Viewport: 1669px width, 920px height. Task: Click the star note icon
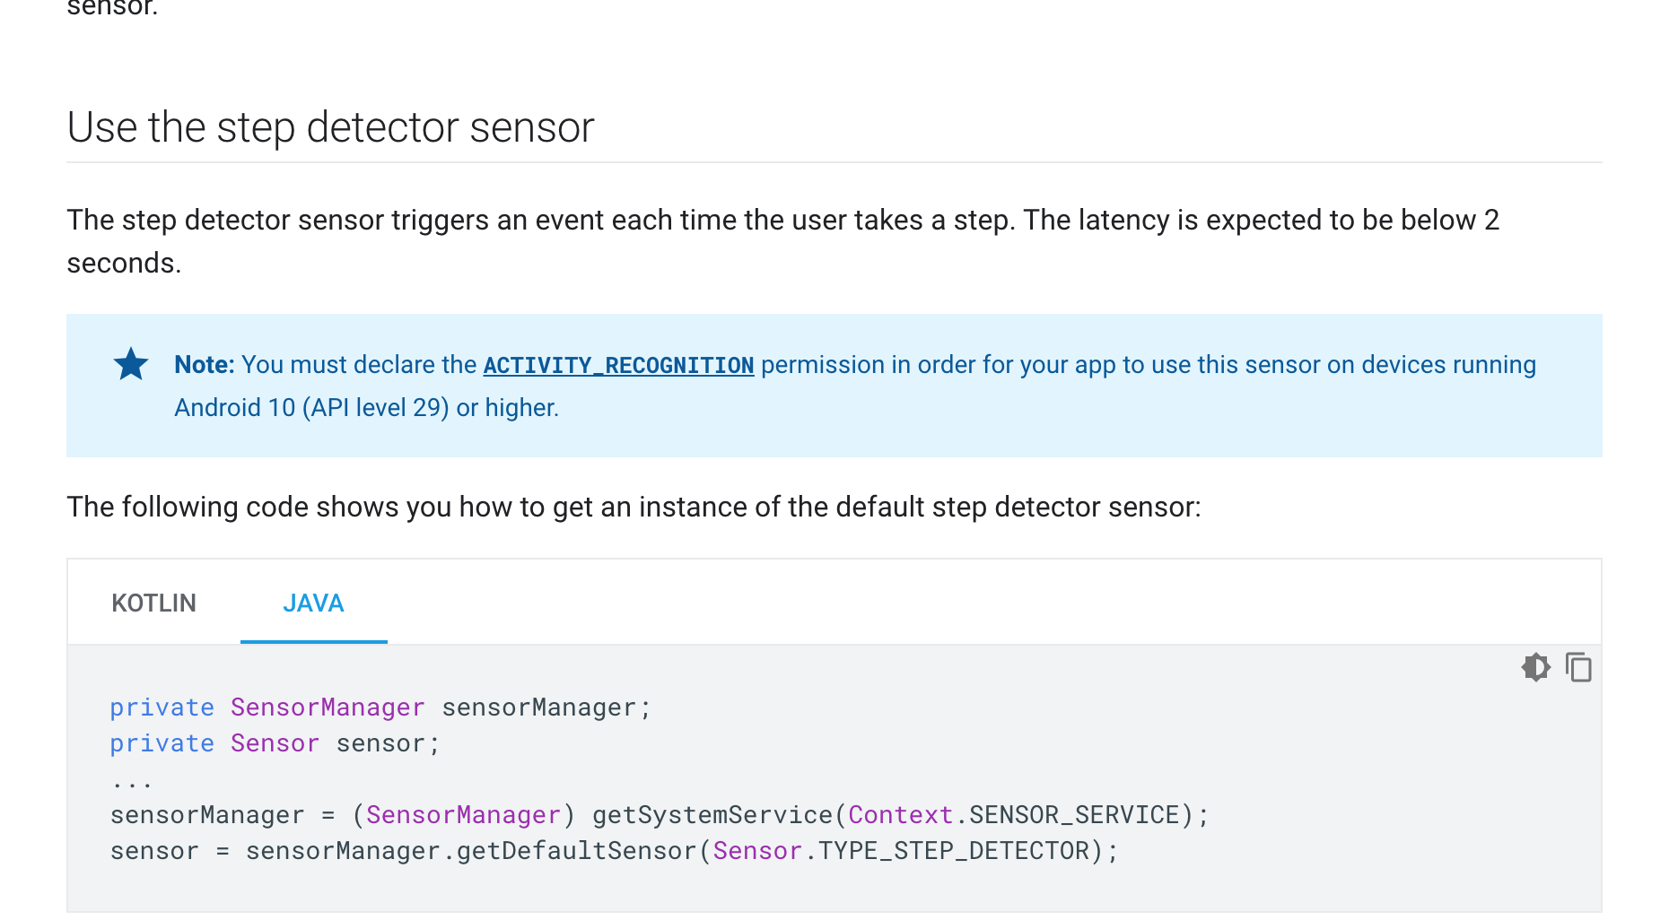pyautogui.click(x=131, y=364)
